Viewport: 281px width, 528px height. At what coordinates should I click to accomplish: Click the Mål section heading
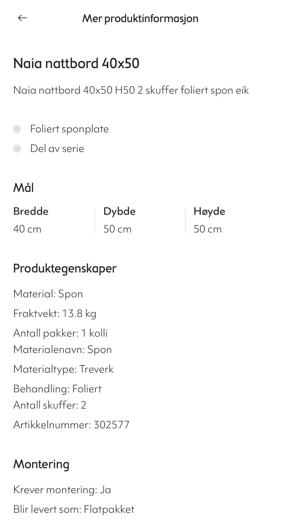click(x=24, y=187)
